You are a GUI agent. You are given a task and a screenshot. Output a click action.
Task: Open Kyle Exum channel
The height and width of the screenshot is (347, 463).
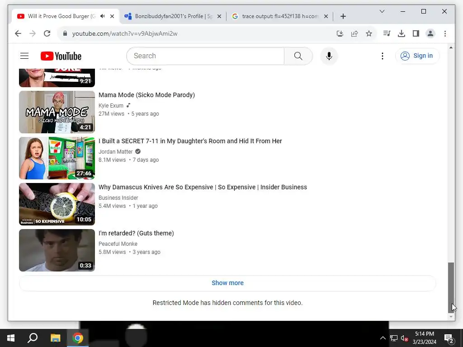tap(111, 106)
